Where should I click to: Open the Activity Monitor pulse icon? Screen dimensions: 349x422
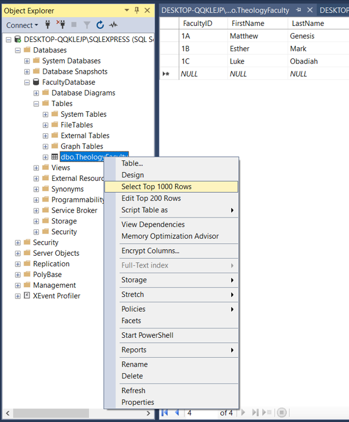[x=113, y=25]
